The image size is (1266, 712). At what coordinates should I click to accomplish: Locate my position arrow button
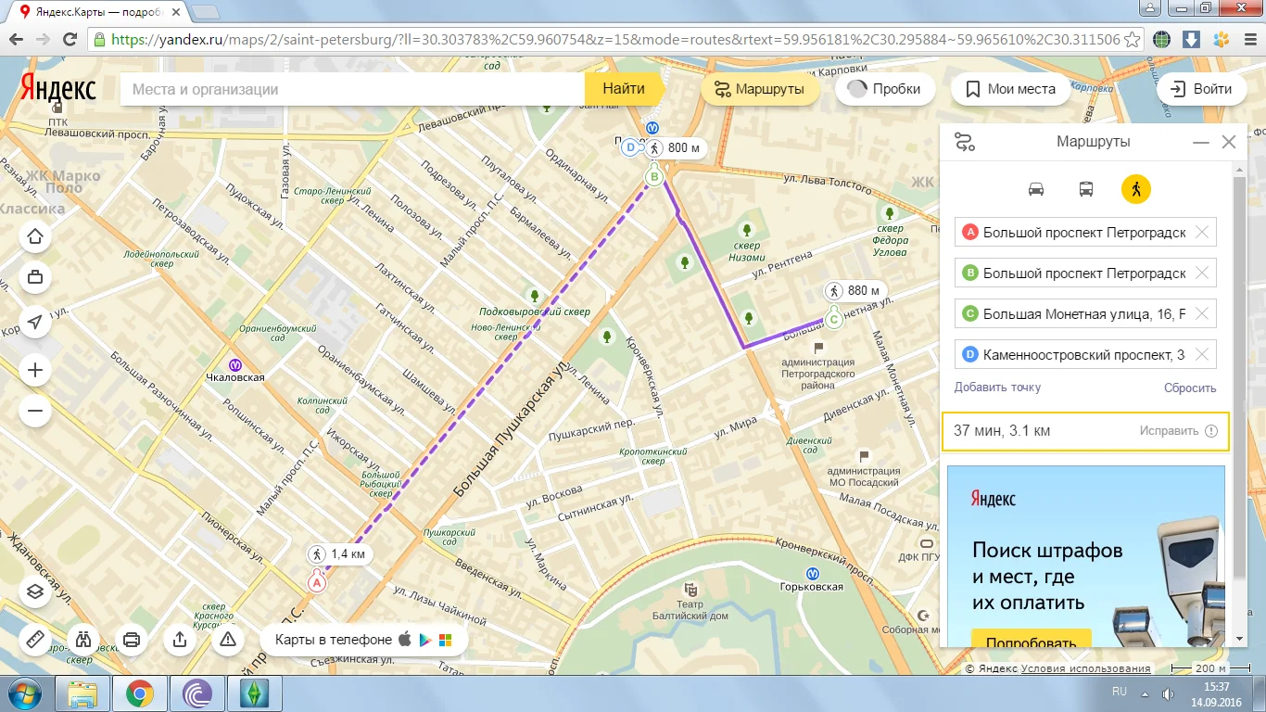click(35, 322)
